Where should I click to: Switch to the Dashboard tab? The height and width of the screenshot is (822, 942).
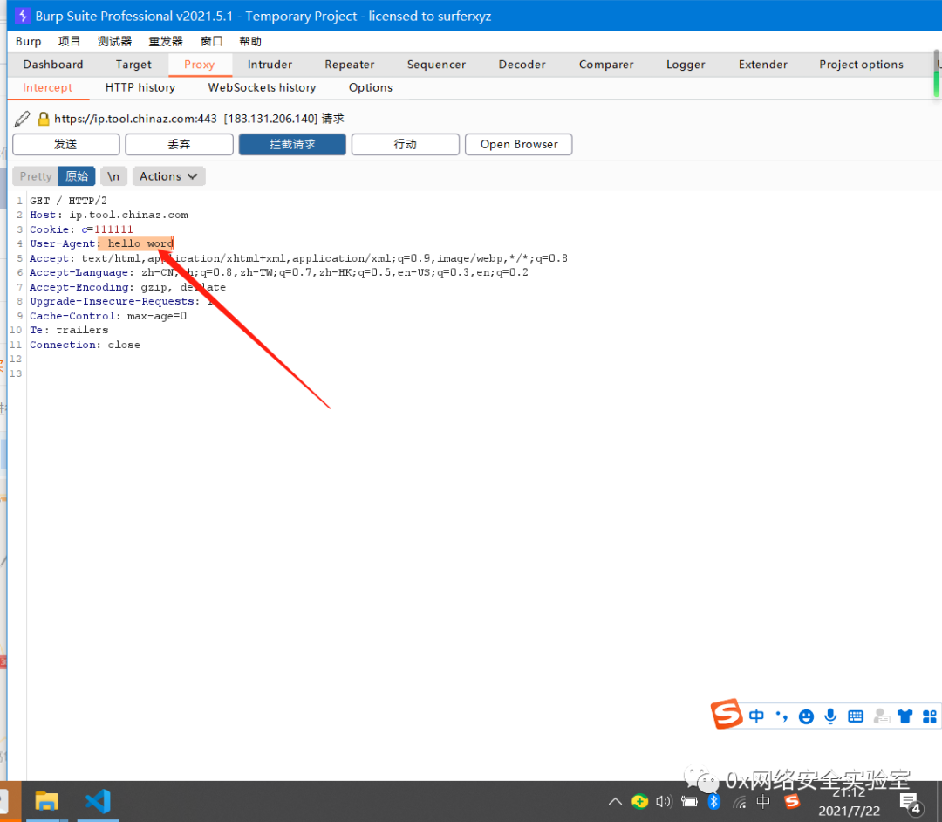click(x=53, y=65)
